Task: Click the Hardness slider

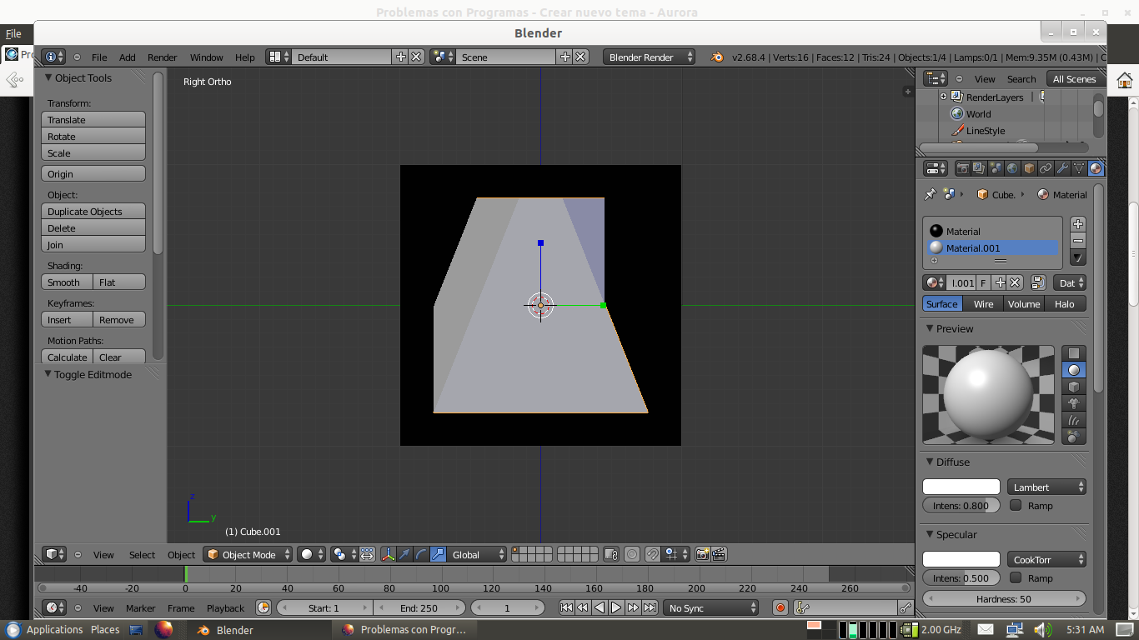Action: coord(1004,599)
